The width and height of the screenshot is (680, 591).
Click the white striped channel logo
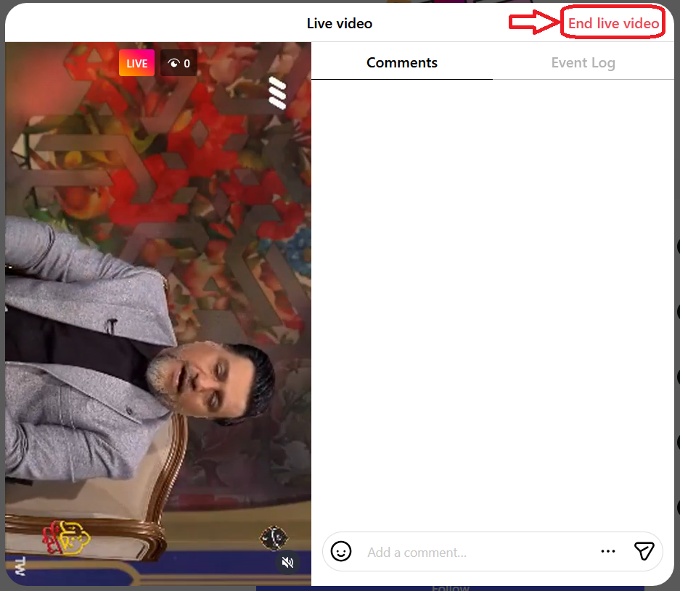point(277,93)
